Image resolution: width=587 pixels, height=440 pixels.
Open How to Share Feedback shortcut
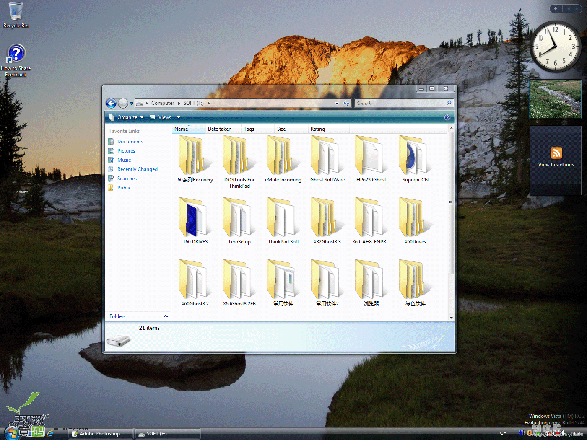(16, 61)
